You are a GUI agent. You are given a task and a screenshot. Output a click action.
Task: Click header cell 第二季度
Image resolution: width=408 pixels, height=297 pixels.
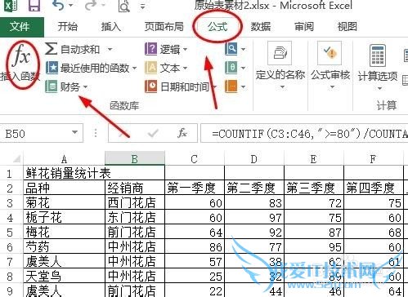pos(254,188)
